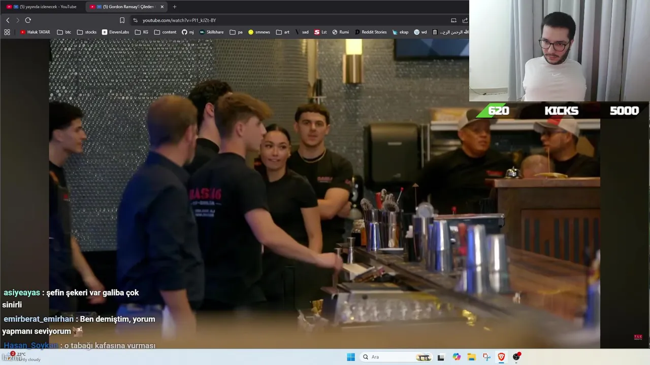This screenshot has height=365, width=650.
Task: Open the ElevenLabs bookmark
Action: (115, 32)
